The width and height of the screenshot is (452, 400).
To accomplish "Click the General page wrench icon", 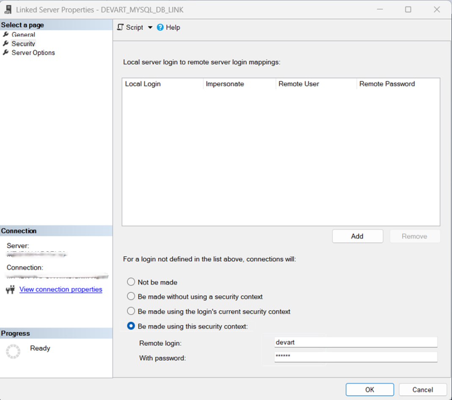I will [x=6, y=35].
